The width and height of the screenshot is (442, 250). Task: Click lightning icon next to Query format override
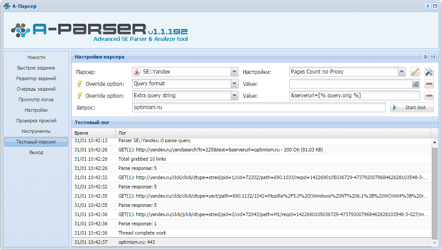[80, 84]
